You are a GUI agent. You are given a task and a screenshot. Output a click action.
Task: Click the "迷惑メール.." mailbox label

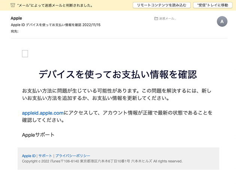pyautogui.click(x=167, y=19)
